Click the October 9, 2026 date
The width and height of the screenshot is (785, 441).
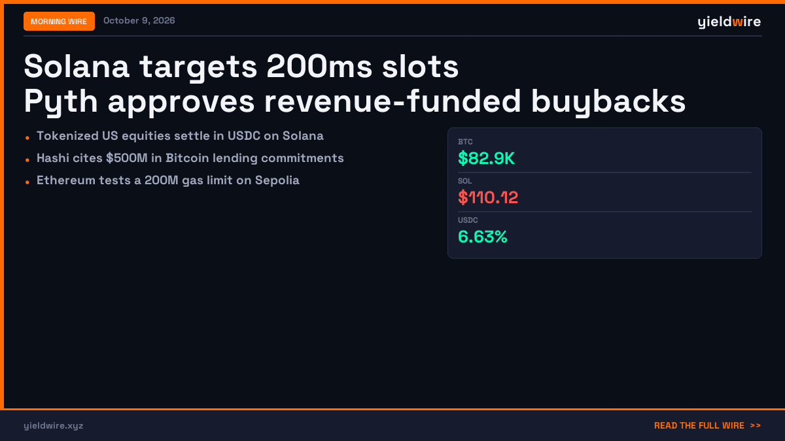click(x=139, y=21)
